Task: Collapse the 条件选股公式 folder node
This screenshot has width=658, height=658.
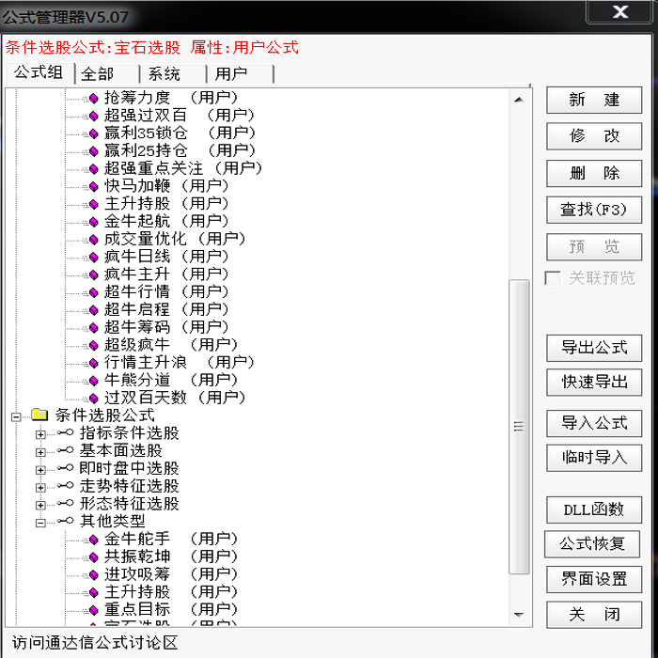Action: coord(16,416)
